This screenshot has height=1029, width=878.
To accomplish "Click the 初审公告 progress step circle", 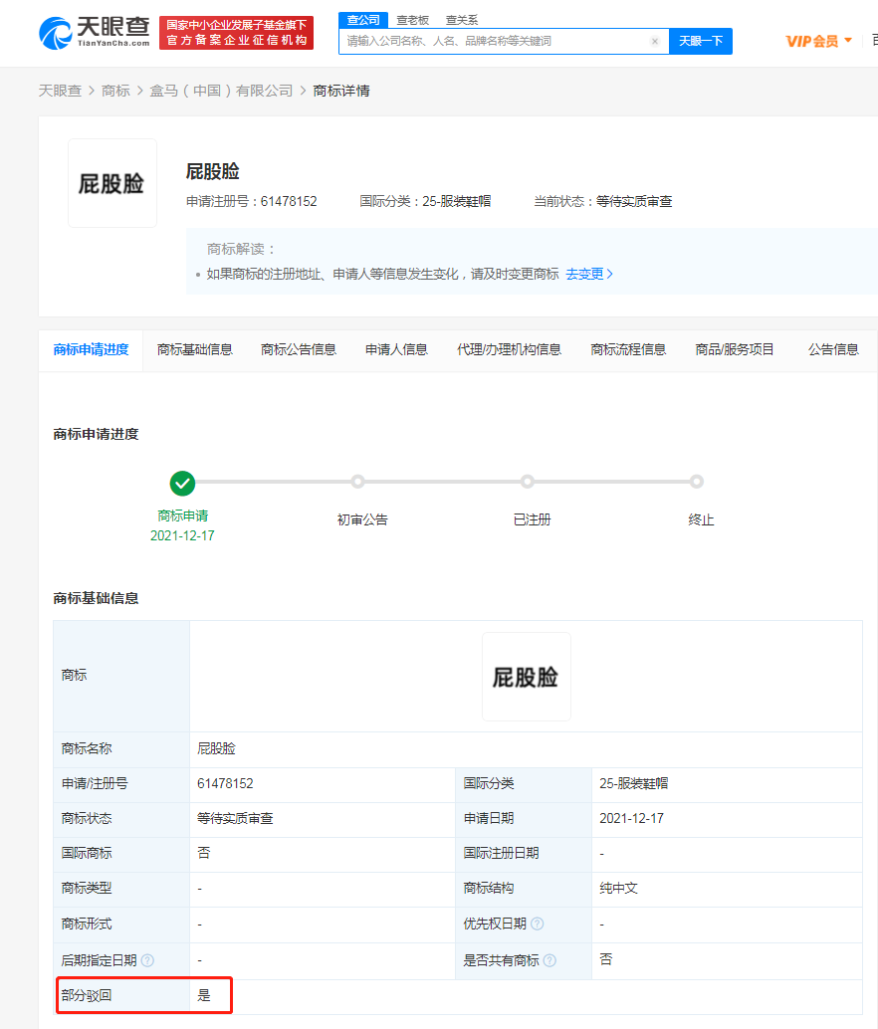I will coord(357,482).
